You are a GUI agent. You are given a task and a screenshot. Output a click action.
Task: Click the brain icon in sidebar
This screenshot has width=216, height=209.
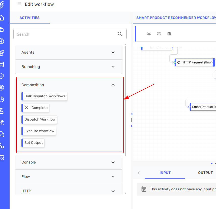[x=2, y=41]
